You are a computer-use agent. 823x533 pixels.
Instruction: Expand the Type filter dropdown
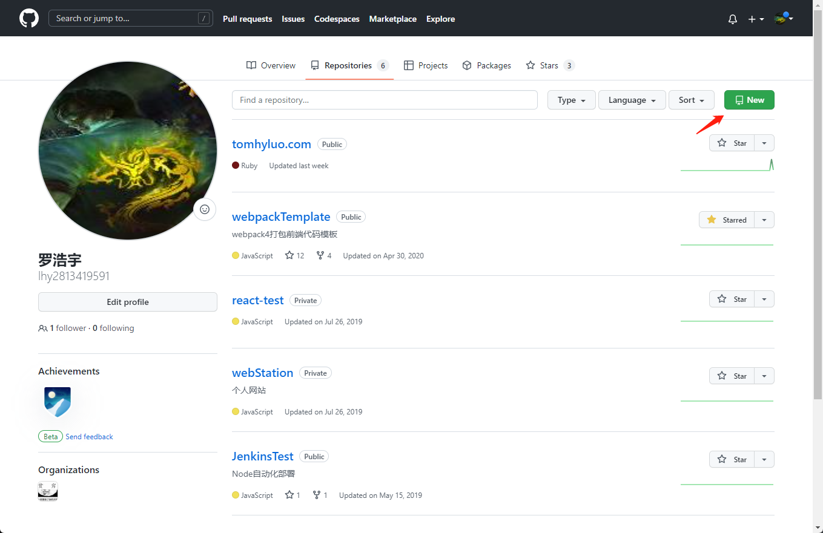(x=571, y=100)
